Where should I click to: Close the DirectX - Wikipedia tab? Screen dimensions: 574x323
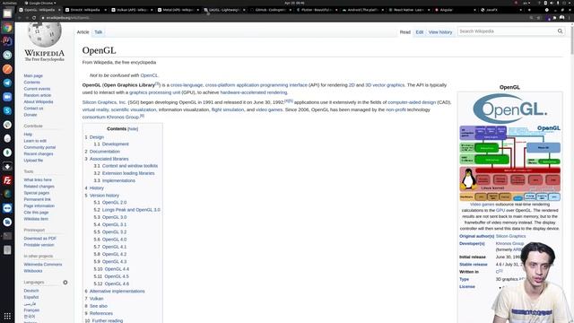tap(106, 10)
